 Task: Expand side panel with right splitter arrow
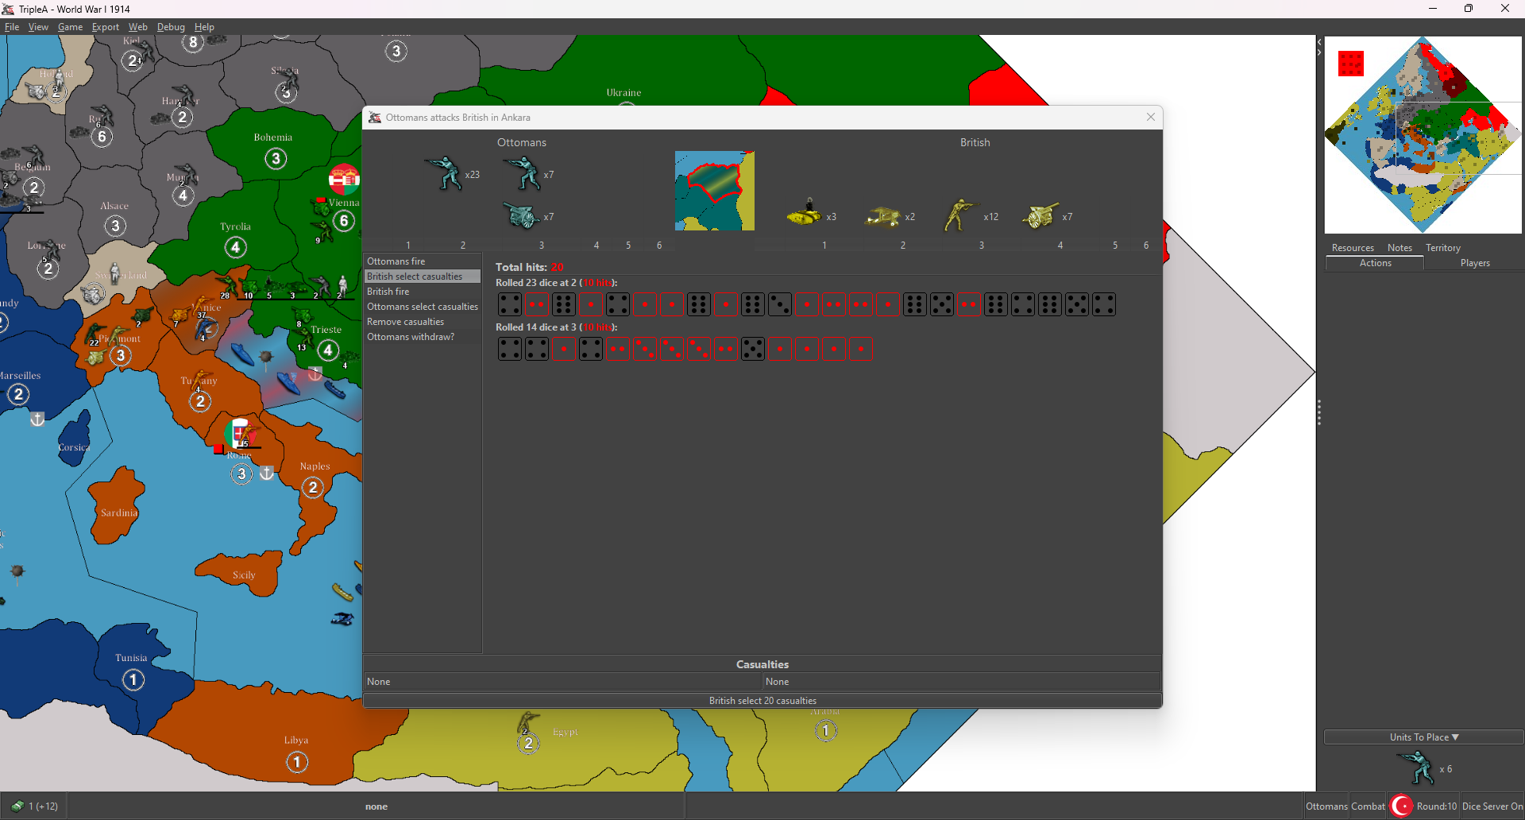[1319, 52]
